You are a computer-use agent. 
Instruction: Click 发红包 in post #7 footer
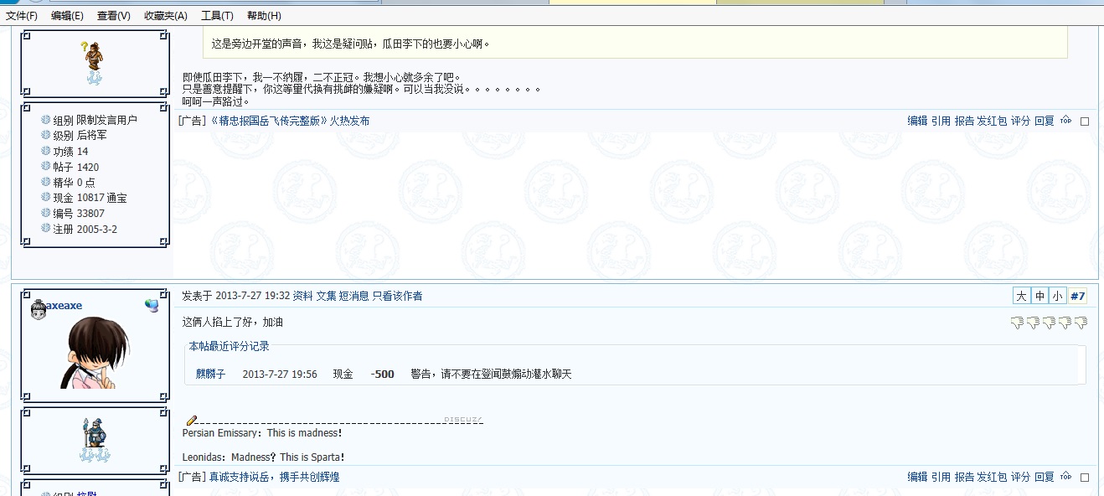992,477
